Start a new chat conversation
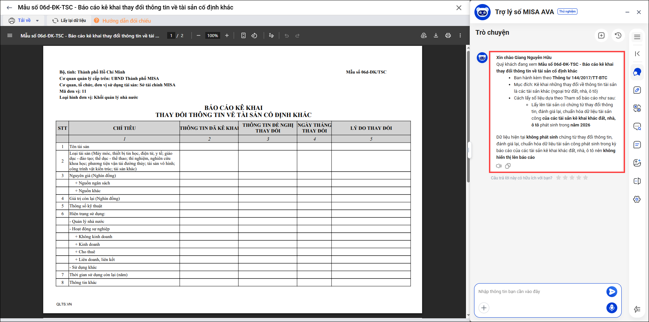 [601, 35]
